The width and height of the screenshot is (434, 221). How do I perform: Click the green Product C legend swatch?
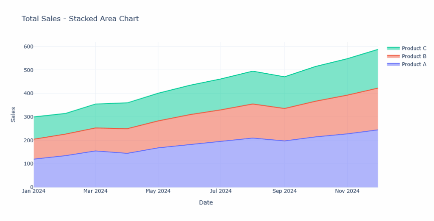393,48
